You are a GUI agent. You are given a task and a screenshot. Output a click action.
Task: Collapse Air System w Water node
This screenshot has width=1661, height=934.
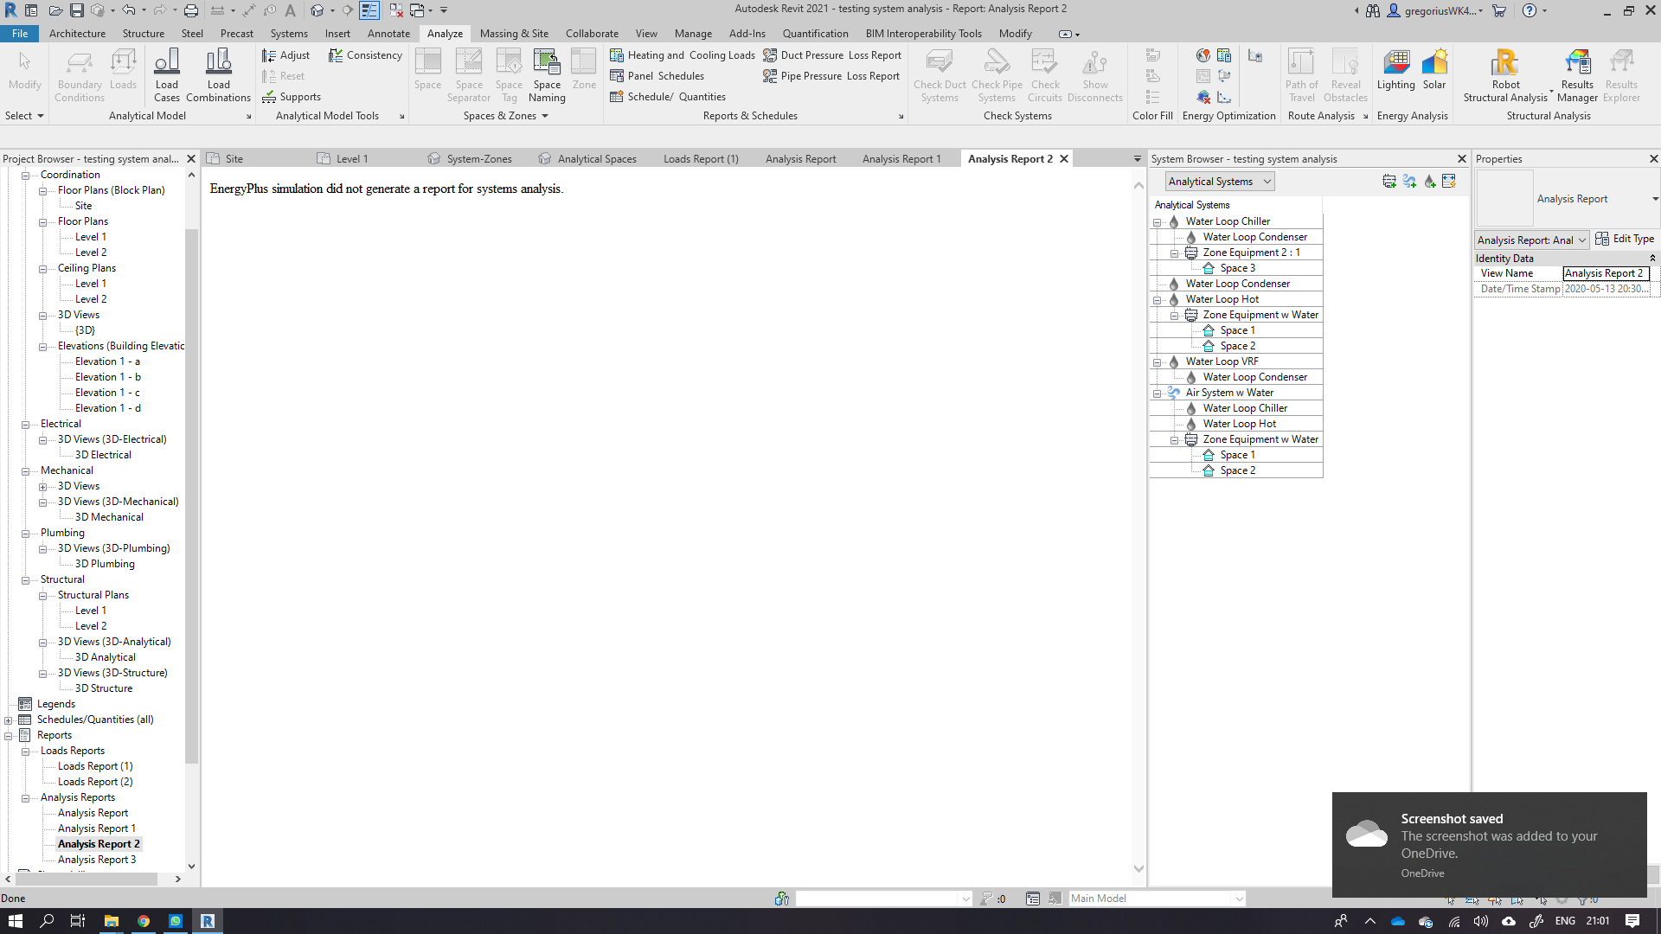tap(1157, 393)
